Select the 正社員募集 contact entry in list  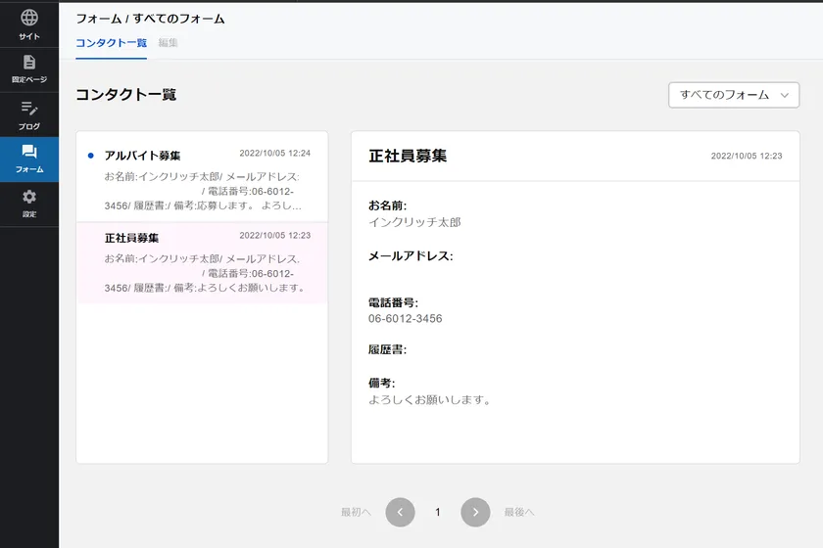coord(202,261)
